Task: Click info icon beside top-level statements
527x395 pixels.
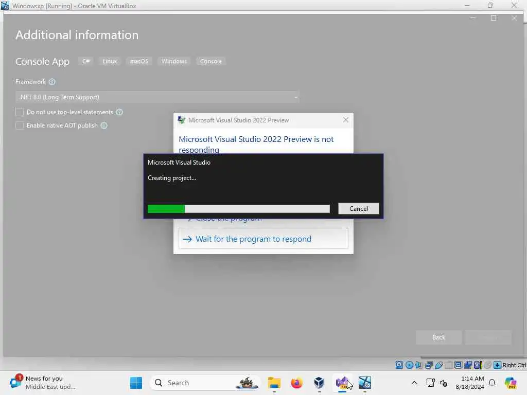Action: (x=119, y=112)
